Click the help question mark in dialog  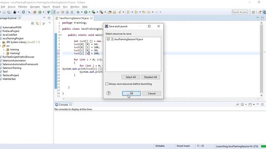coord(108,93)
